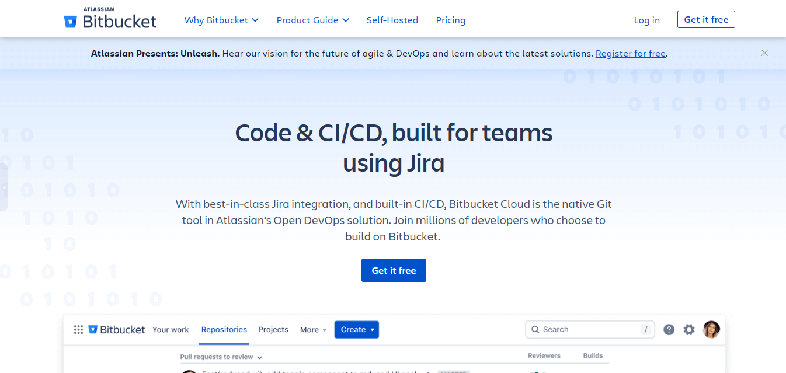Open the user profile avatar
The width and height of the screenshot is (786, 373).
711,329
